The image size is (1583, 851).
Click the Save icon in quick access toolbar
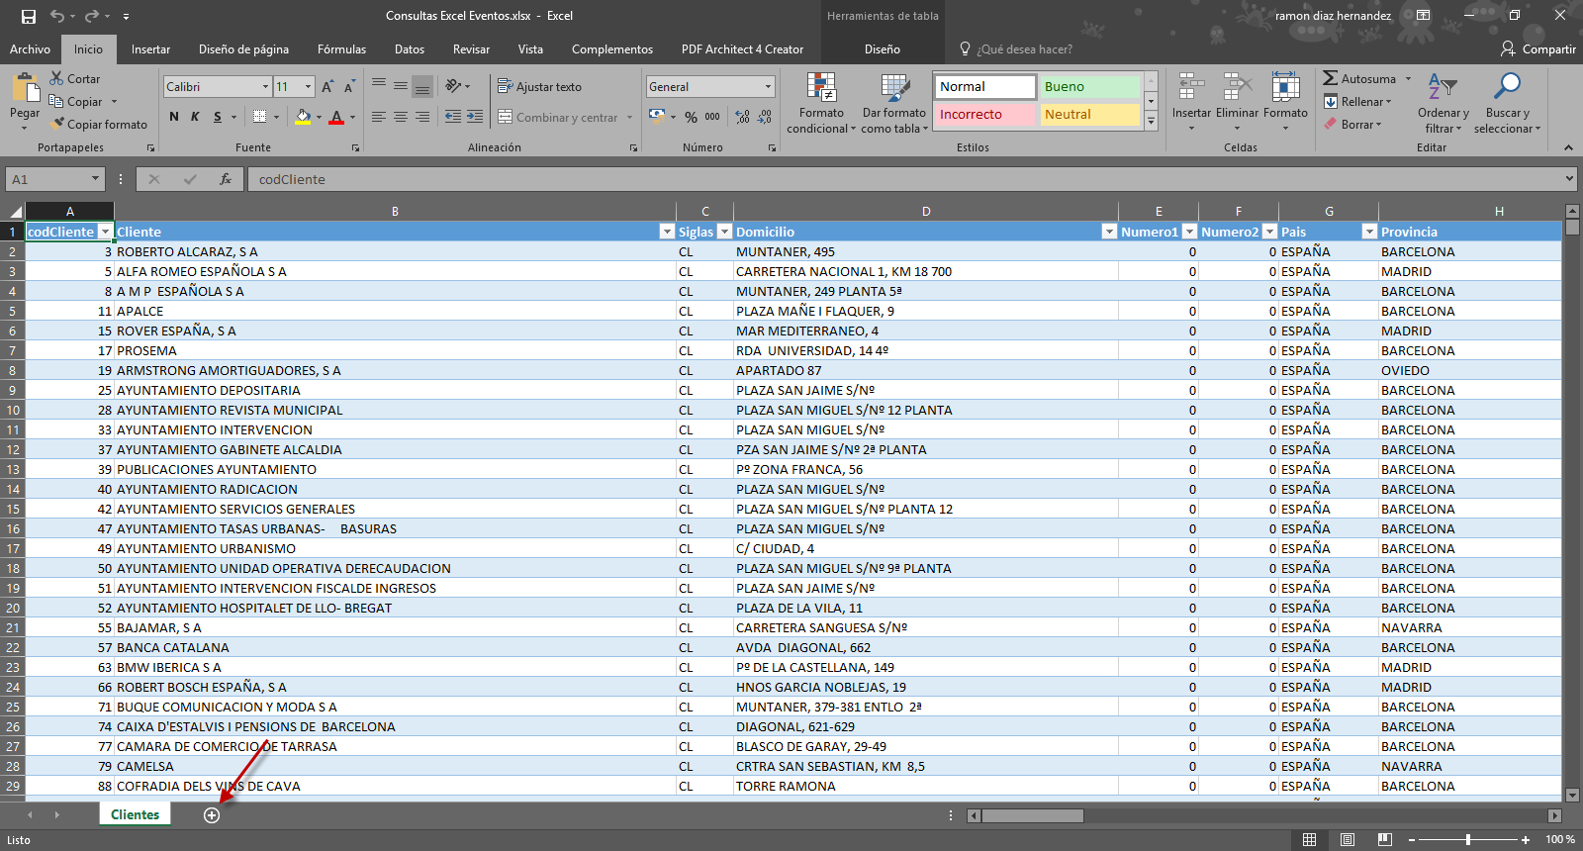click(x=29, y=16)
